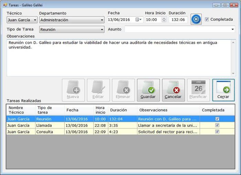Open the Fecha calendar picker icon
241x175 pixels.
click(x=138, y=20)
